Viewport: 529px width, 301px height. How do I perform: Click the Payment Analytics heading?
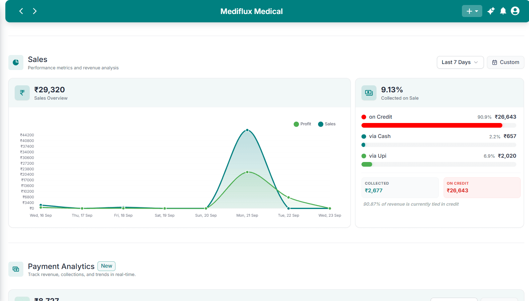coord(61,266)
